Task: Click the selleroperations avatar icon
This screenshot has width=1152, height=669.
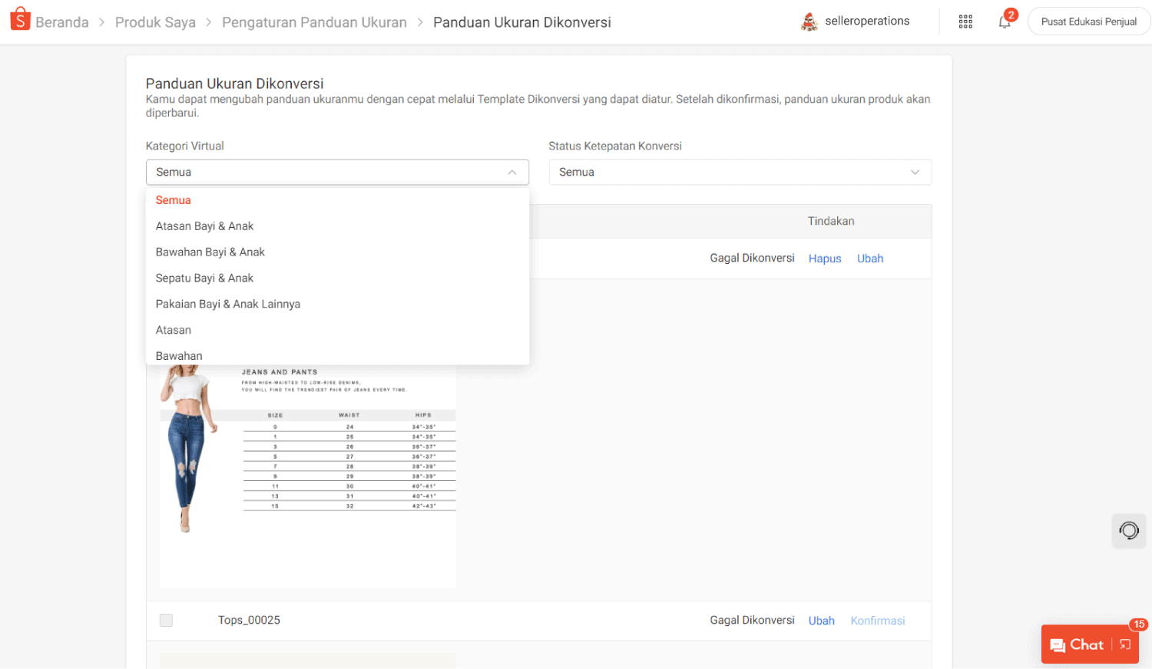Action: click(x=809, y=21)
